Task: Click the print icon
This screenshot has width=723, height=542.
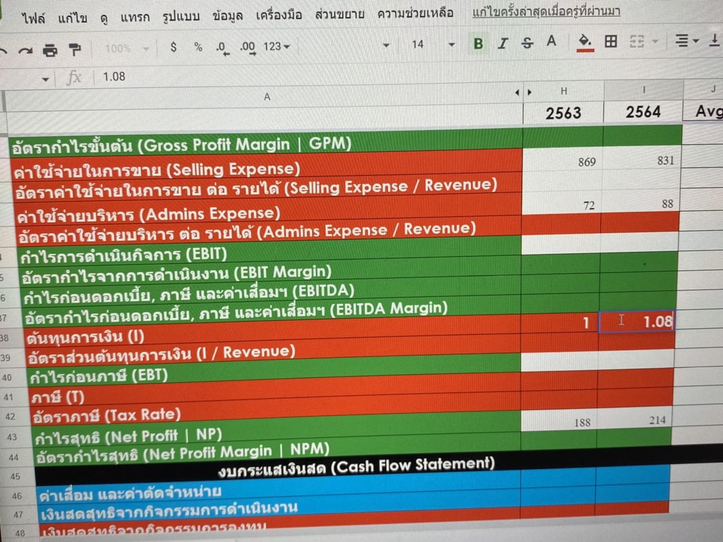Action: click(50, 50)
